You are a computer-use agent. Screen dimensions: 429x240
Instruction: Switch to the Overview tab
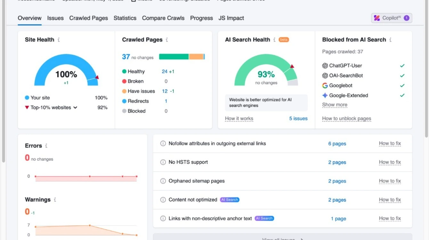(x=29, y=18)
